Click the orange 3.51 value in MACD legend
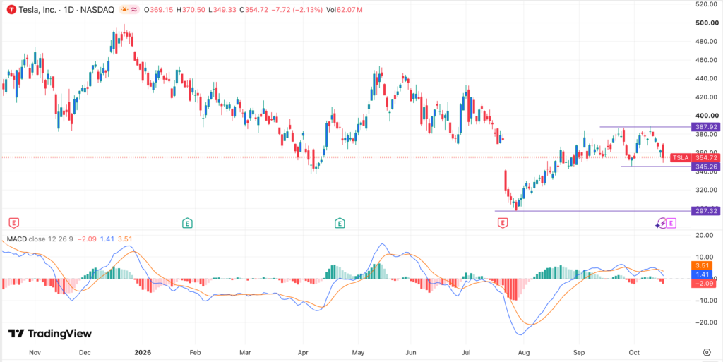This screenshot has width=723, height=362. coord(126,239)
